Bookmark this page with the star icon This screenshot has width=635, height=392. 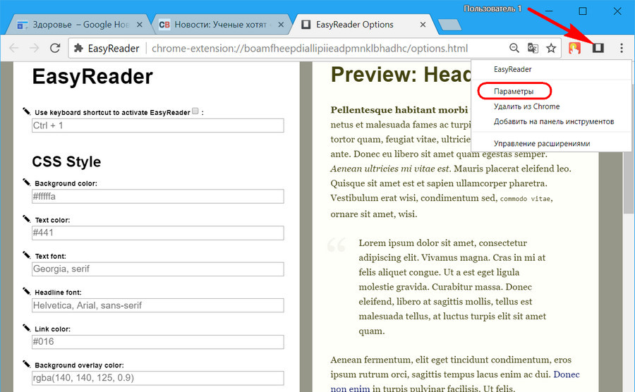click(551, 48)
